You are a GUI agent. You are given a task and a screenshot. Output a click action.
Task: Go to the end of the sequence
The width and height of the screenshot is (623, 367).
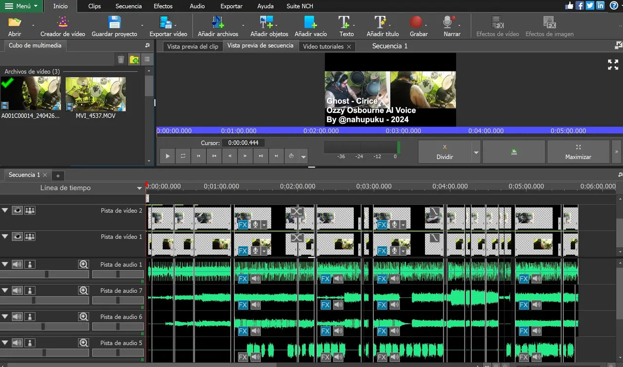(x=276, y=156)
